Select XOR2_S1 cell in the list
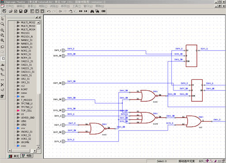 tap(26, 135)
